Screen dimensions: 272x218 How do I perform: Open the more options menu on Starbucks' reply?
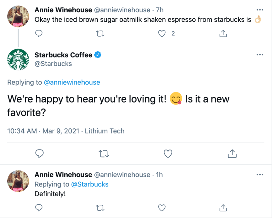click(x=260, y=54)
